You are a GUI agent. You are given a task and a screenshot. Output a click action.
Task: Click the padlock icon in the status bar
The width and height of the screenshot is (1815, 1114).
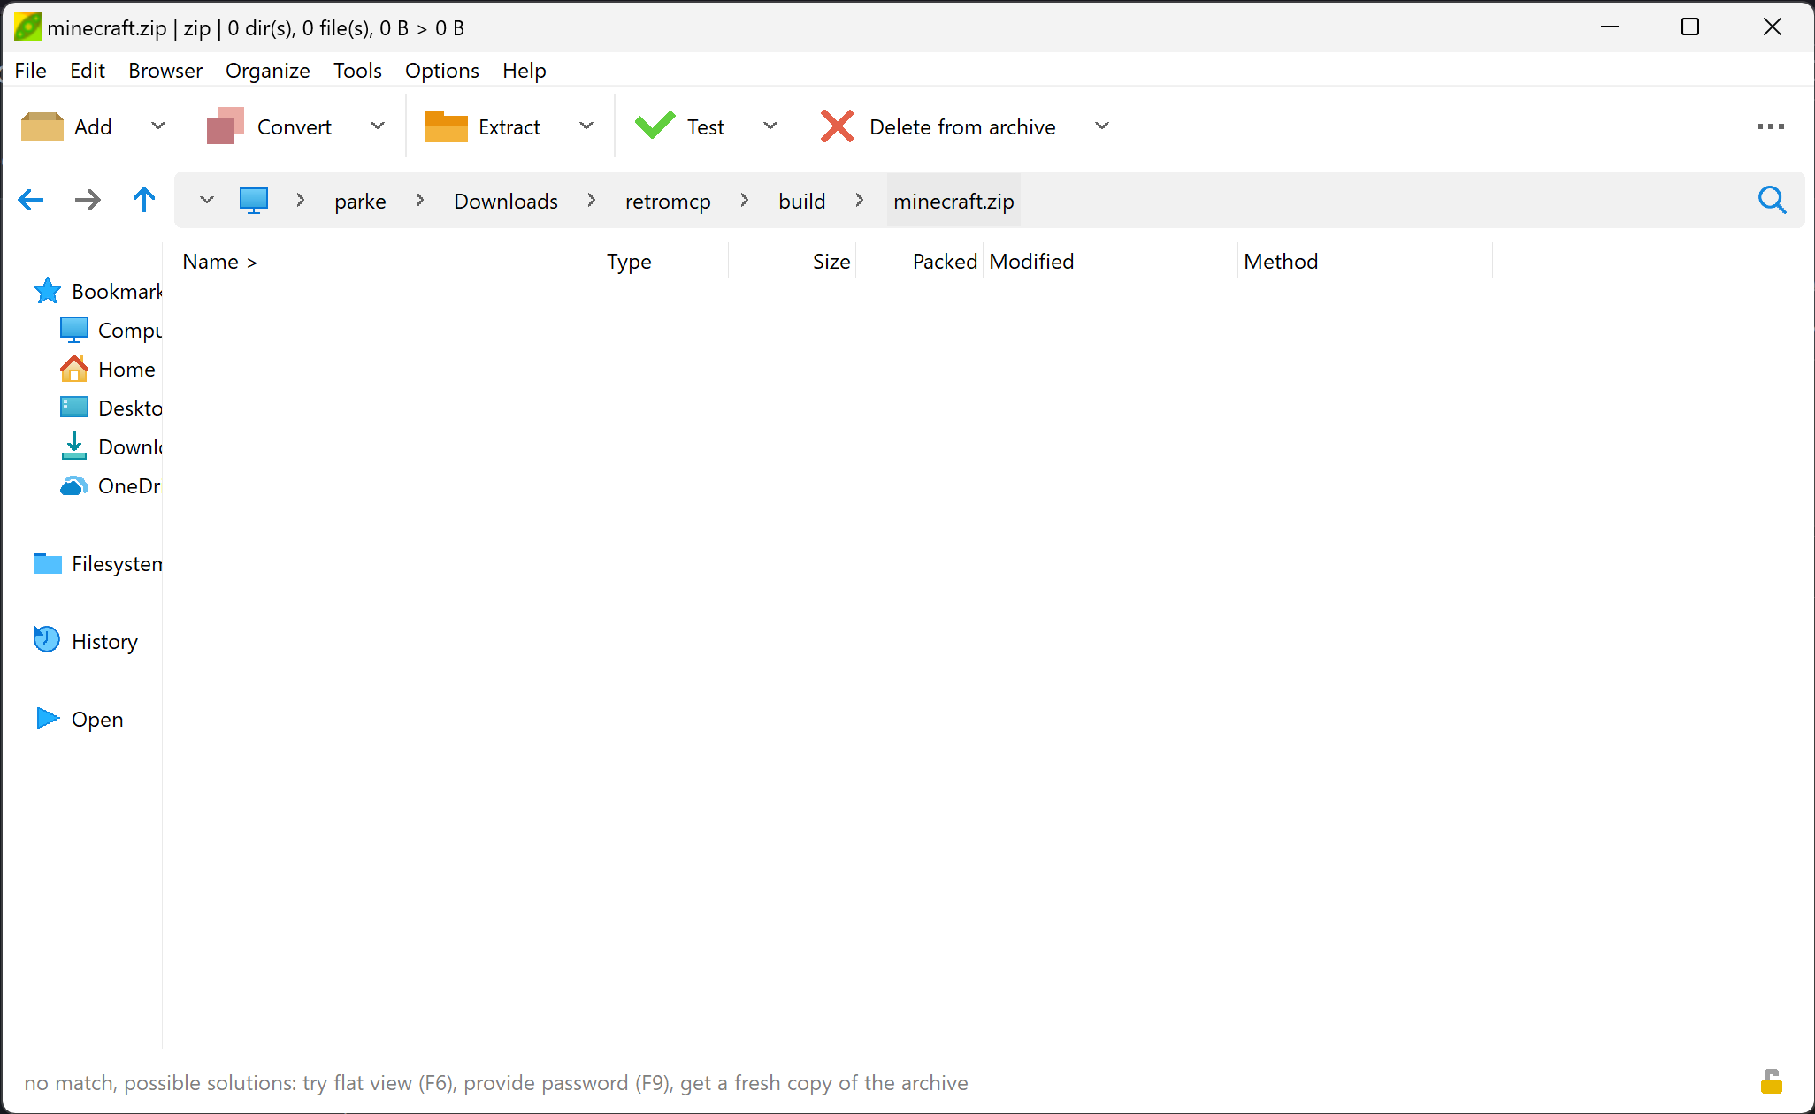[x=1773, y=1081]
